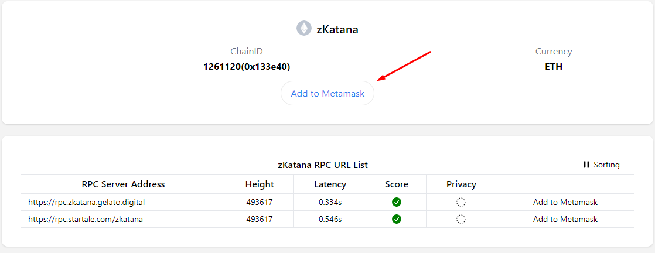Click the RPC Server Address column header
Image resolution: width=655 pixels, height=253 pixels.
point(124,184)
